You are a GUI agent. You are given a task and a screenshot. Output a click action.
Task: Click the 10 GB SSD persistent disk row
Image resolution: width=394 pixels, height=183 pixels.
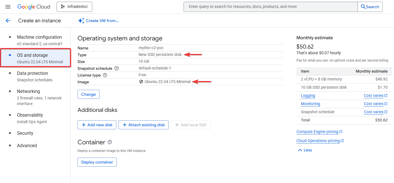coord(344,87)
